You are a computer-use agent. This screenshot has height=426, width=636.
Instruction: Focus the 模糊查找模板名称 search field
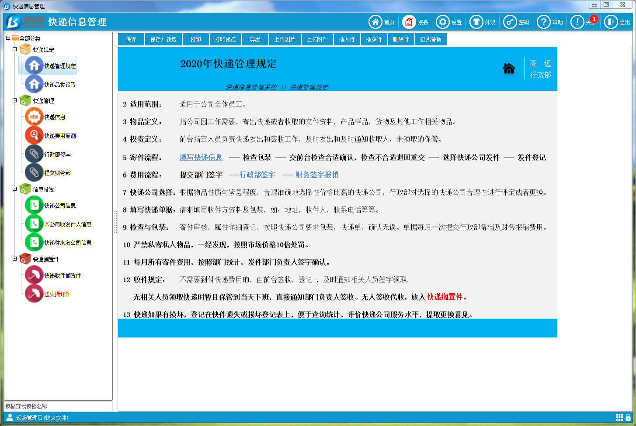(x=59, y=406)
